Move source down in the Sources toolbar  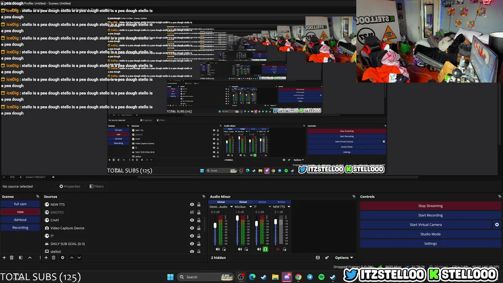[79, 257]
